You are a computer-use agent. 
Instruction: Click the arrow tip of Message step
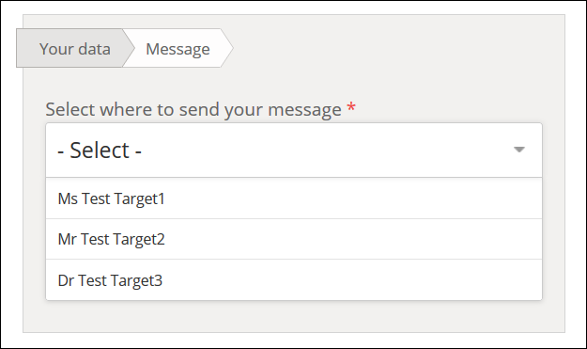227,48
